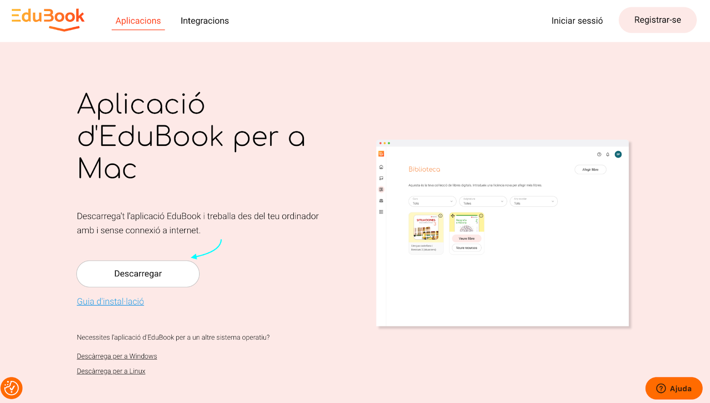
Task: Click the home icon in the app preview sidebar
Action: click(381, 167)
